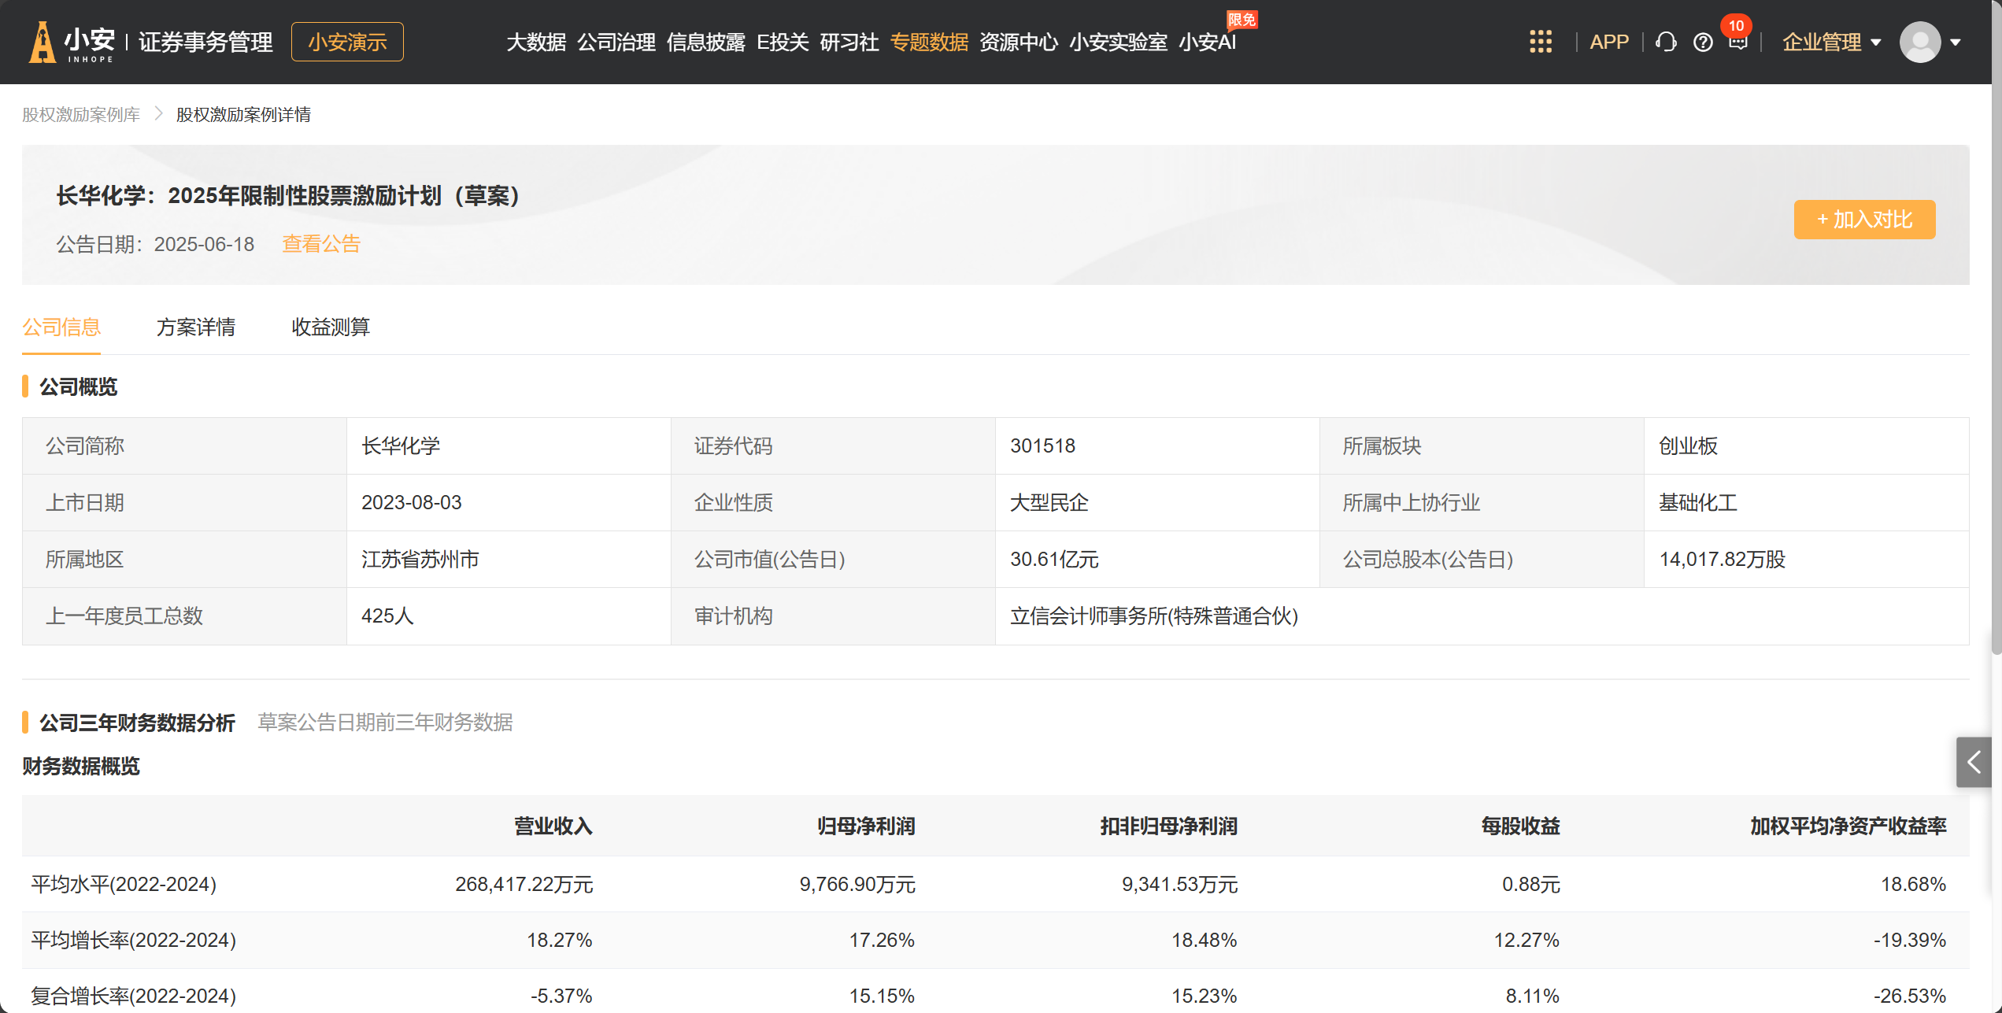Viewport: 2002px width, 1013px height.
Task: Open the help question mark icon
Action: coord(1703,42)
